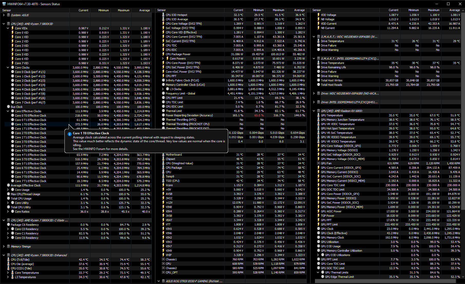Image resolution: width=465 pixels, height=284 pixels.
Task: Select the Frequency Limit - Global row
Action: (x=231, y=93)
